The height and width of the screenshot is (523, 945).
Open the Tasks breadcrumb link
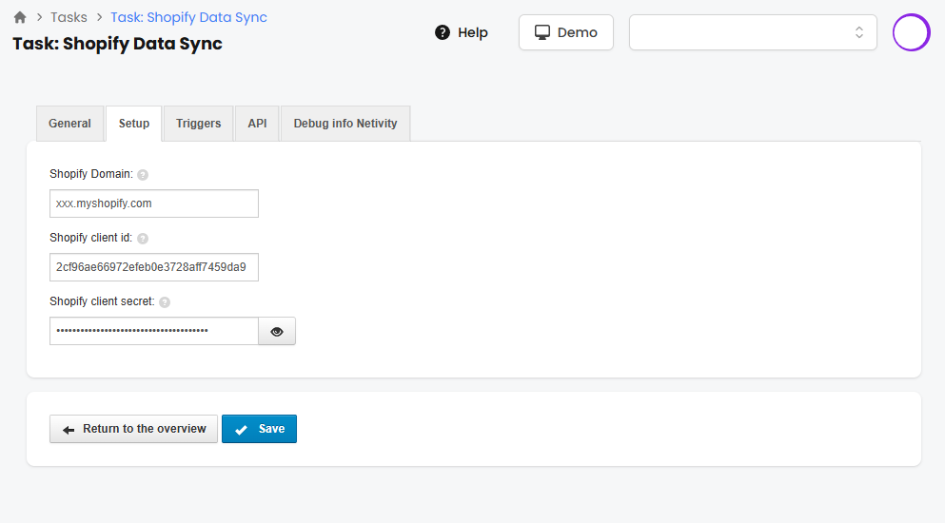click(x=69, y=17)
